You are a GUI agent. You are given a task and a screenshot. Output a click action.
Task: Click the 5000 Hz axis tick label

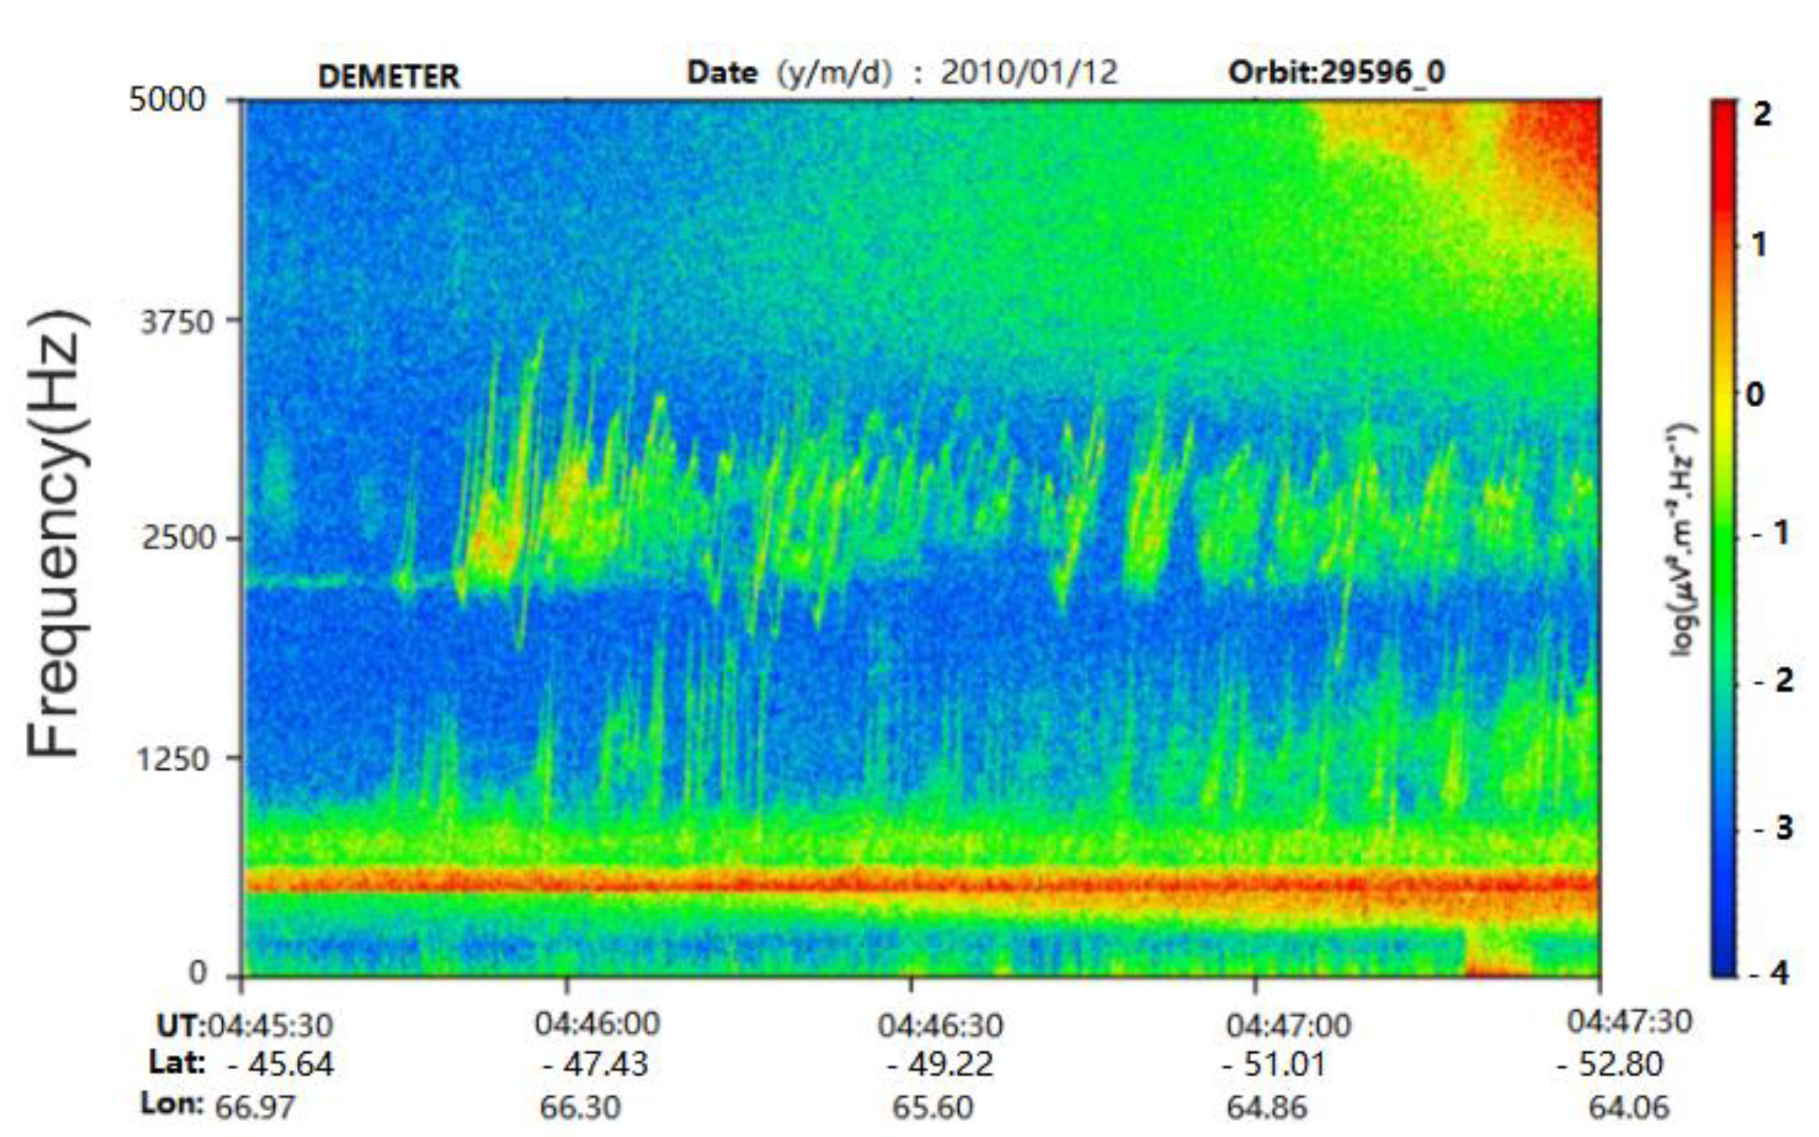tap(166, 100)
